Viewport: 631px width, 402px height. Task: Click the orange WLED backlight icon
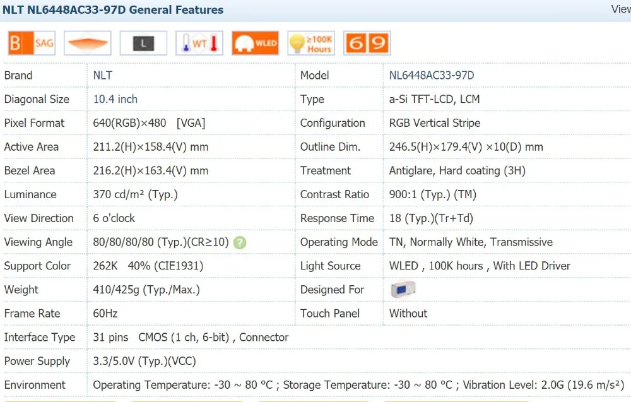255,43
